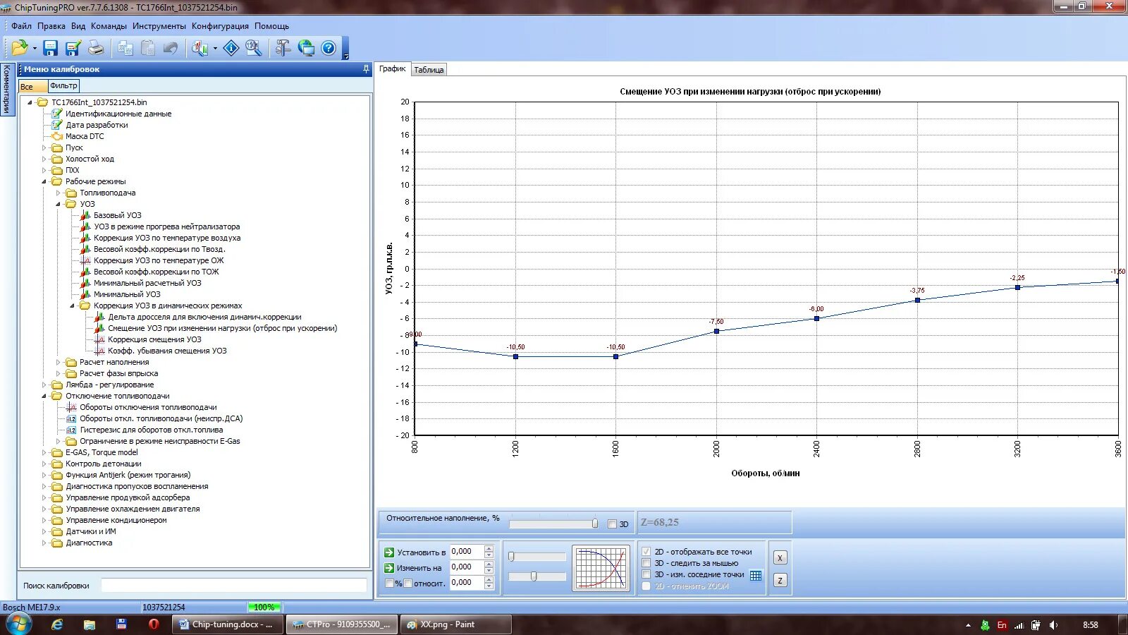
Task: Select Минимальный УОЗ calibration
Action: (127, 294)
